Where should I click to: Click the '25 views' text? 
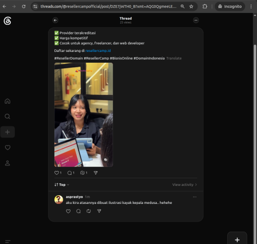click(125, 23)
